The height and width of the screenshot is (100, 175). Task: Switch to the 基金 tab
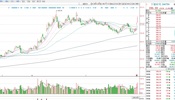point(7,1)
